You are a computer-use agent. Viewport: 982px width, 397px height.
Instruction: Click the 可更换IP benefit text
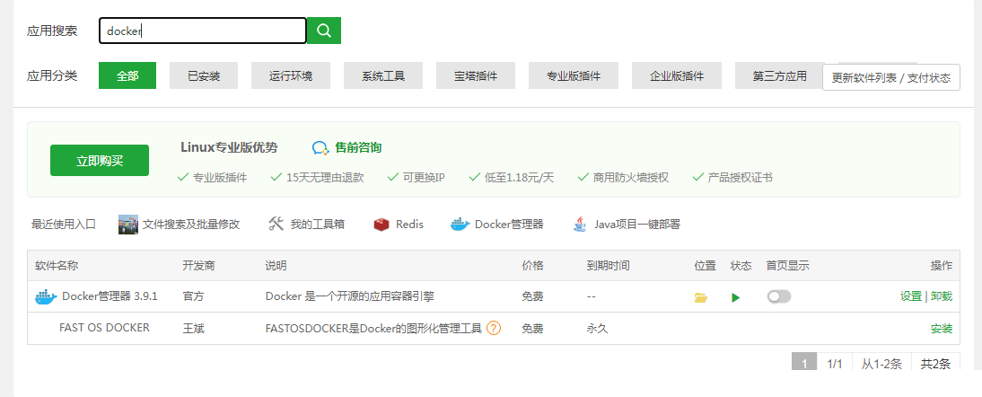pyautogui.click(x=424, y=177)
